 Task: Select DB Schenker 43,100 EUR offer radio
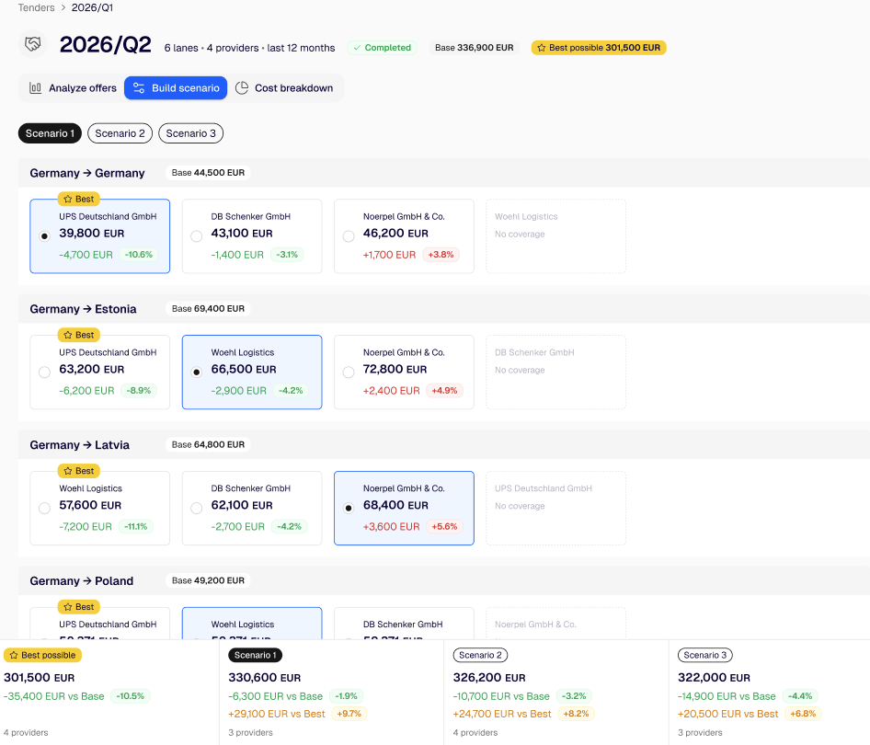click(x=197, y=236)
